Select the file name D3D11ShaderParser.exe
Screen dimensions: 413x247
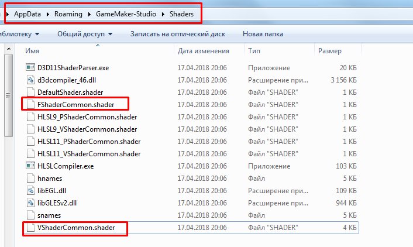pos(73,68)
